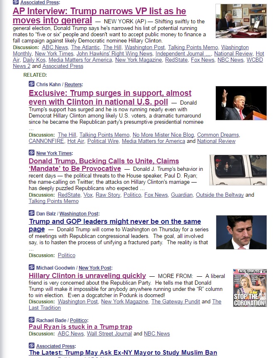Open thumbnail of Trump speaking at podium
Screen dimensions: 277x358
[x=241, y=103]
